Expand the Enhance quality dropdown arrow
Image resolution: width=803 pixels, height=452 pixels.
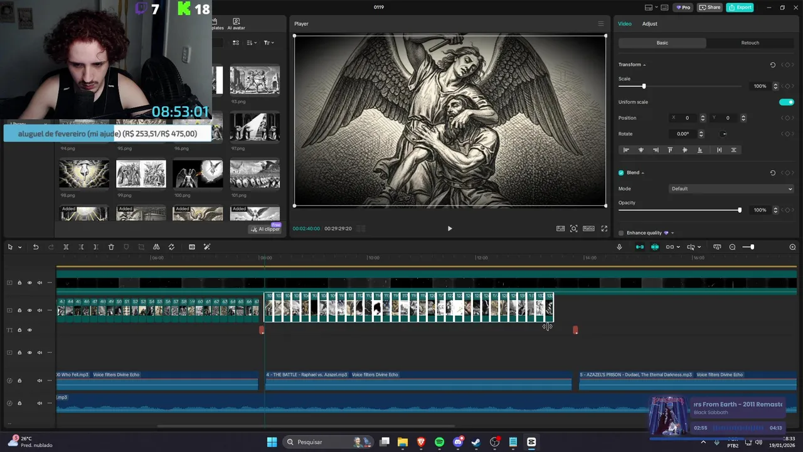pyautogui.click(x=673, y=233)
